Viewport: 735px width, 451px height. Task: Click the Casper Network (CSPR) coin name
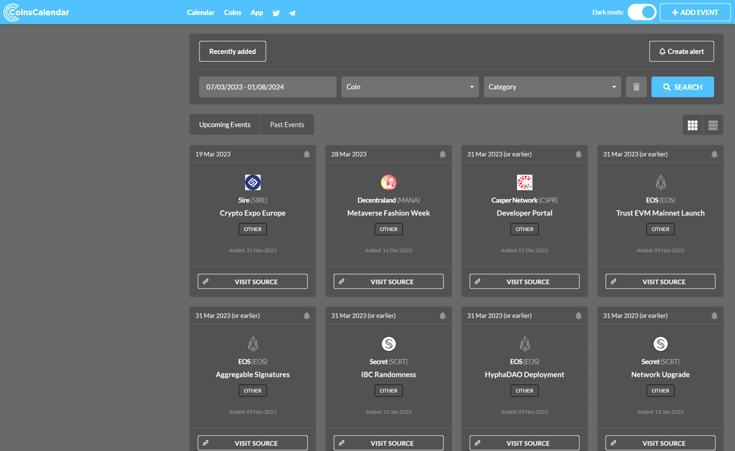click(x=524, y=200)
